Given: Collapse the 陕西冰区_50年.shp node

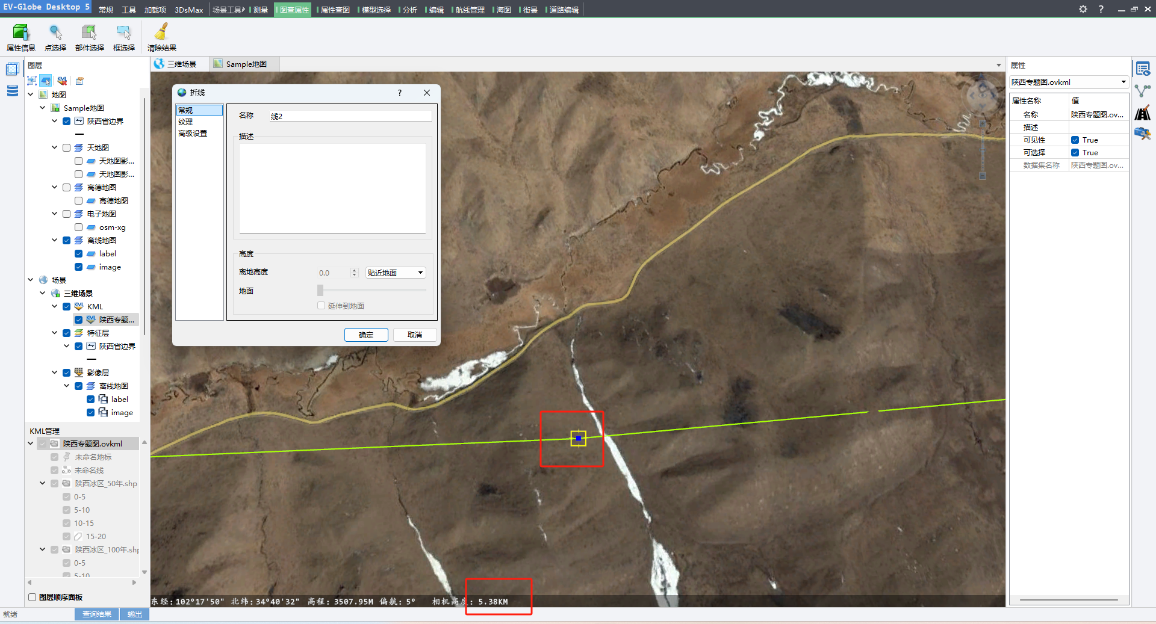Looking at the screenshot, I should click(43, 483).
